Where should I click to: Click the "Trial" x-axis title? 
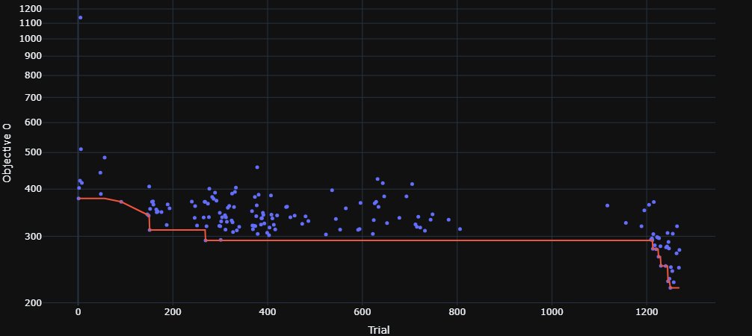tap(378, 330)
